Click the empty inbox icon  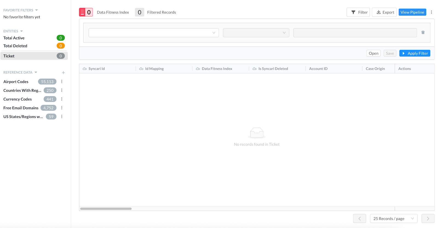click(257, 133)
